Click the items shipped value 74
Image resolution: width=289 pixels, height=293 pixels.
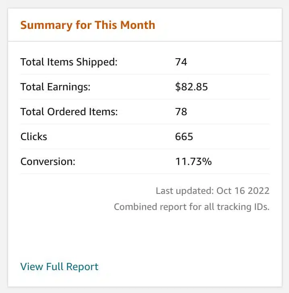pyautogui.click(x=181, y=62)
